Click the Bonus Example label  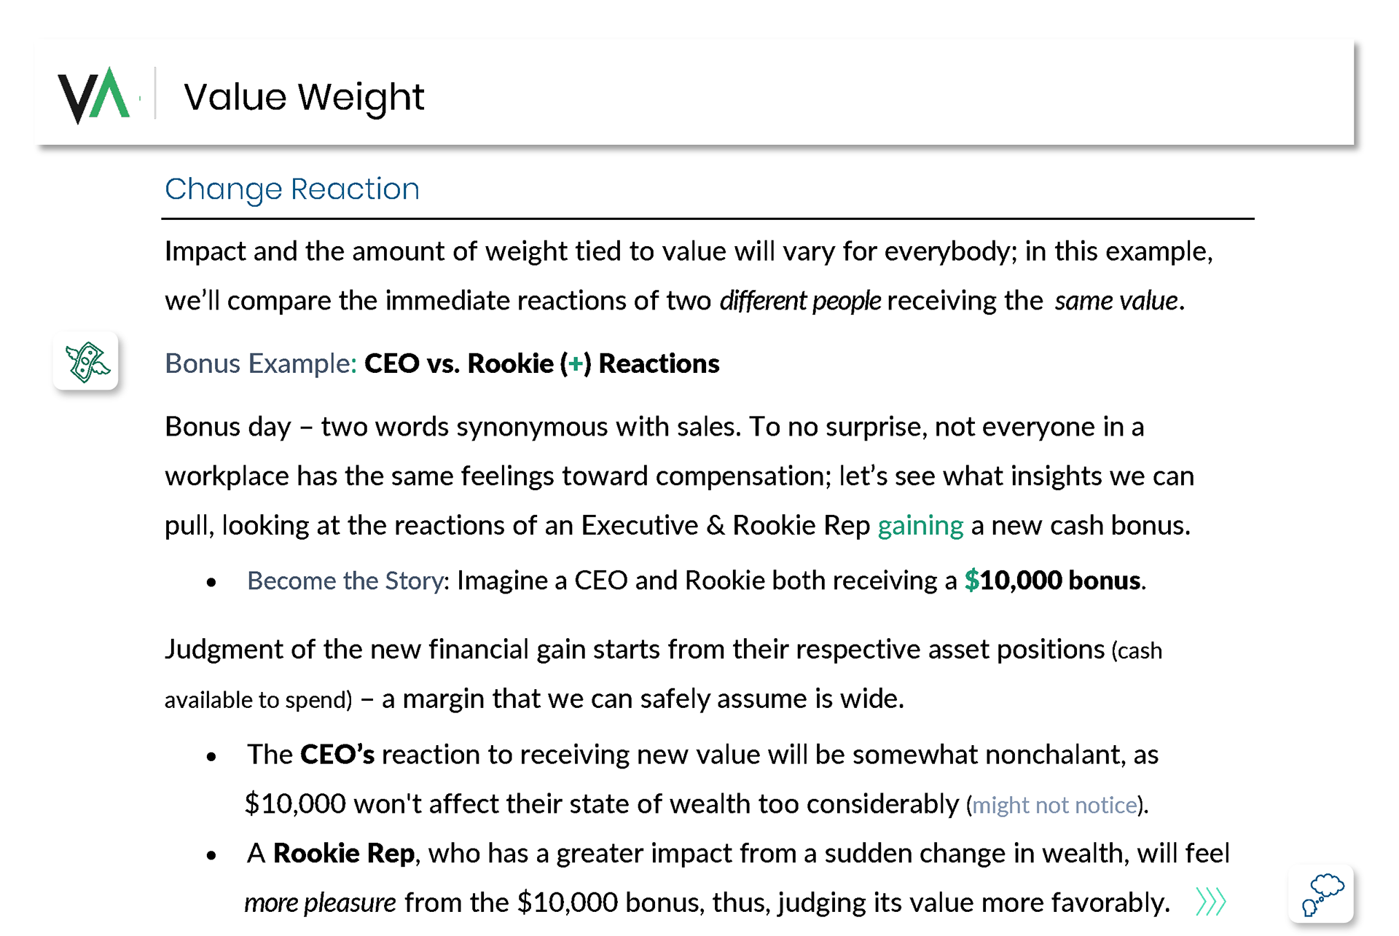[x=260, y=363]
